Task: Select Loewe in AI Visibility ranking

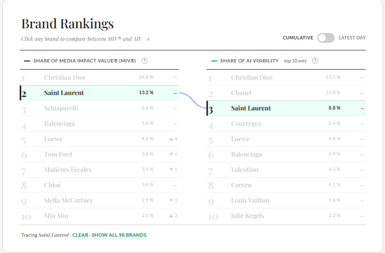Action: pyautogui.click(x=286, y=139)
